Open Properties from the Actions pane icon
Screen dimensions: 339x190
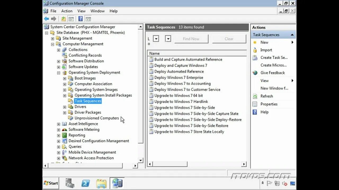click(255, 104)
